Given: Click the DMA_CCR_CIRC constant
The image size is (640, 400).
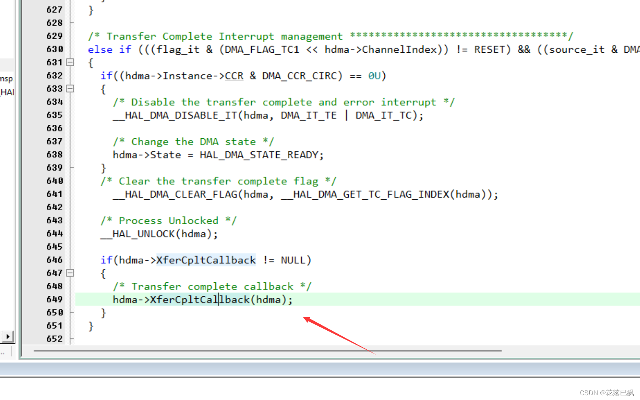Looking at the screenshot, I should coord(299,76).
